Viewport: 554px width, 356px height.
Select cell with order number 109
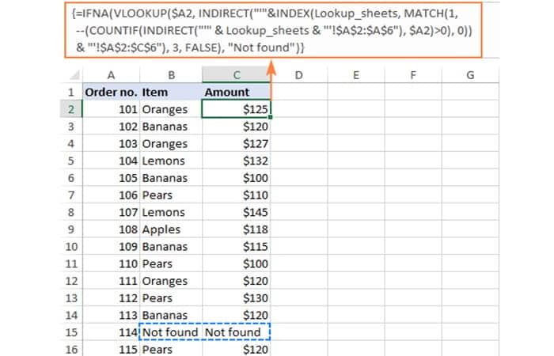coord(112,247)
